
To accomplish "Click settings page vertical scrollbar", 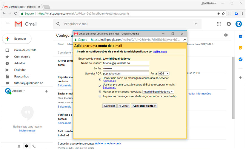I will [x=233, y=87].
